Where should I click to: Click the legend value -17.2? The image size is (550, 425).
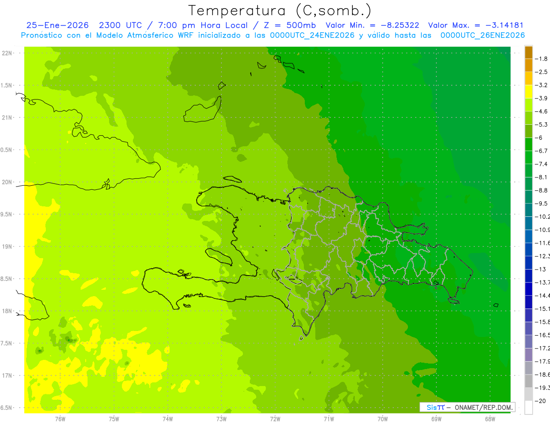pyautogui.click(x=543, y=348)
